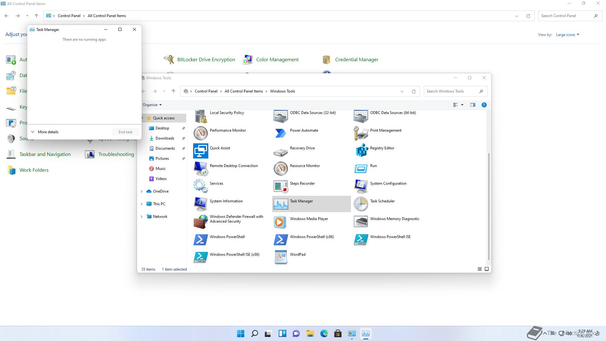Click the Search Control Panel field
This screenshot has height=341, width=606.
coord(570,16)
